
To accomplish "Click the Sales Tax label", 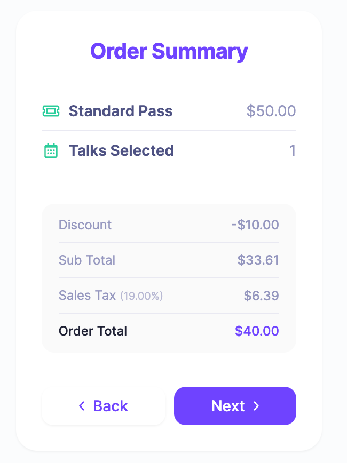I will coord(87,296).
